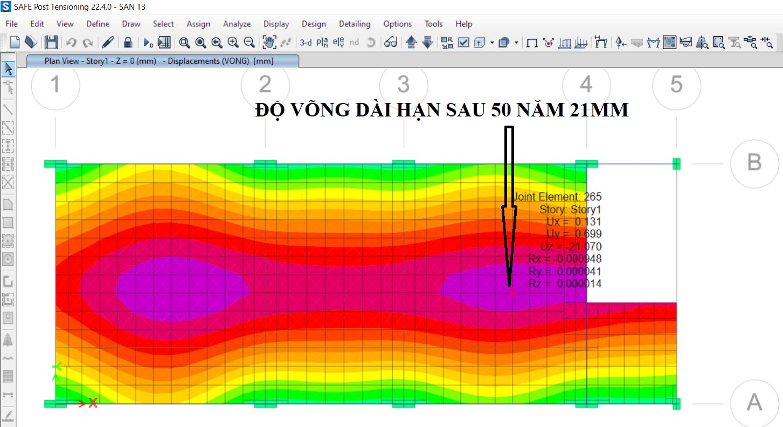Click the Run Analysis and Design icon
The width and height of the screenshot is (783, 427).
coord(164,42)
